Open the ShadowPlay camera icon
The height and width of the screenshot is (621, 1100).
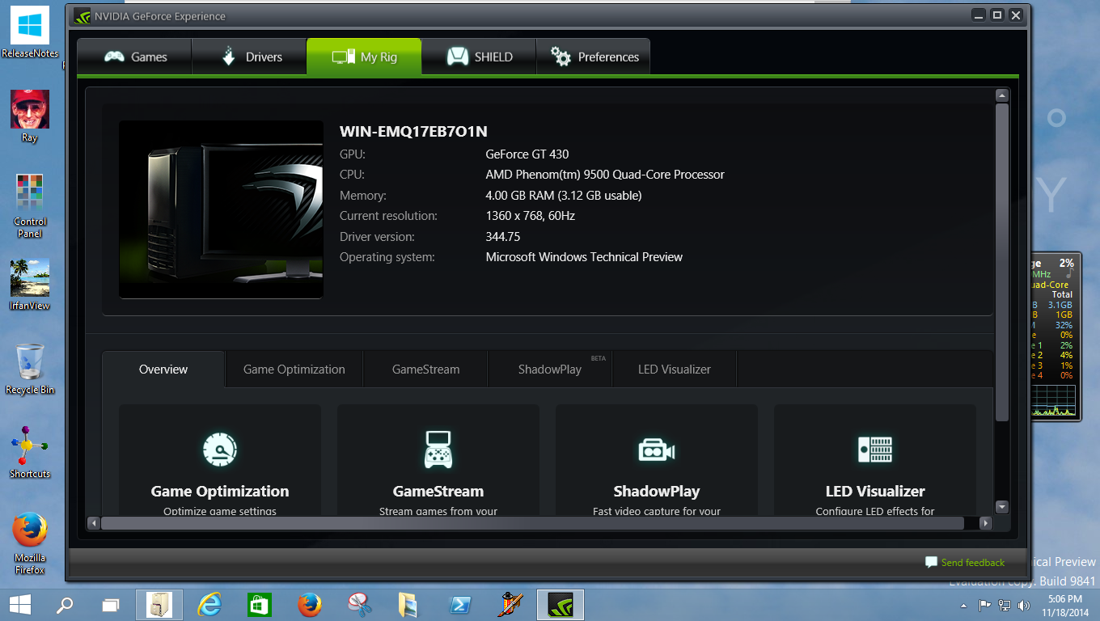657,450
